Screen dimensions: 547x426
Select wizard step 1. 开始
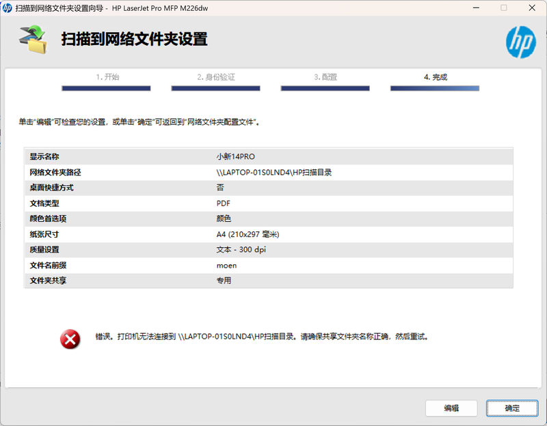(107, 77)
